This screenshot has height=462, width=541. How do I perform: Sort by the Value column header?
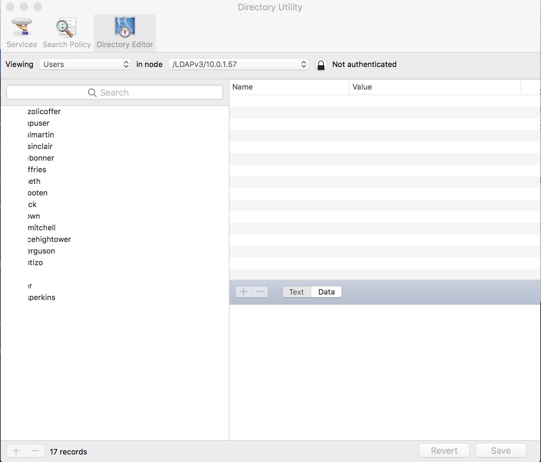click(435, 87)
